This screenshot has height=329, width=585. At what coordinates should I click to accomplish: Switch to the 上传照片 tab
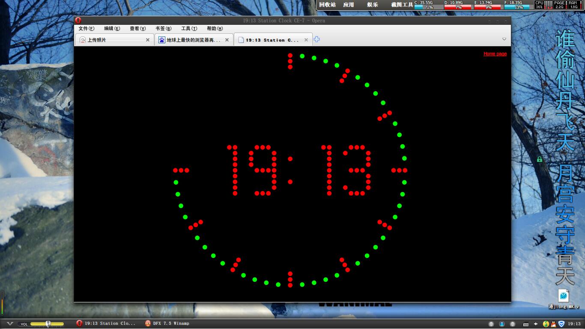point(115,40)
